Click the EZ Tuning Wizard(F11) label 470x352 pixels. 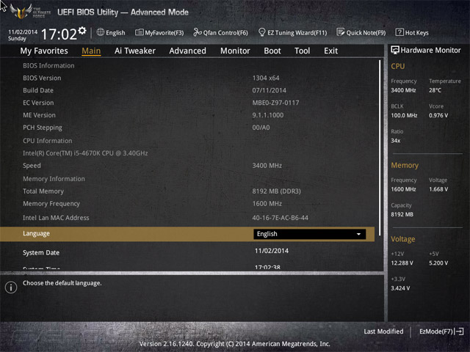click(297, 32)
